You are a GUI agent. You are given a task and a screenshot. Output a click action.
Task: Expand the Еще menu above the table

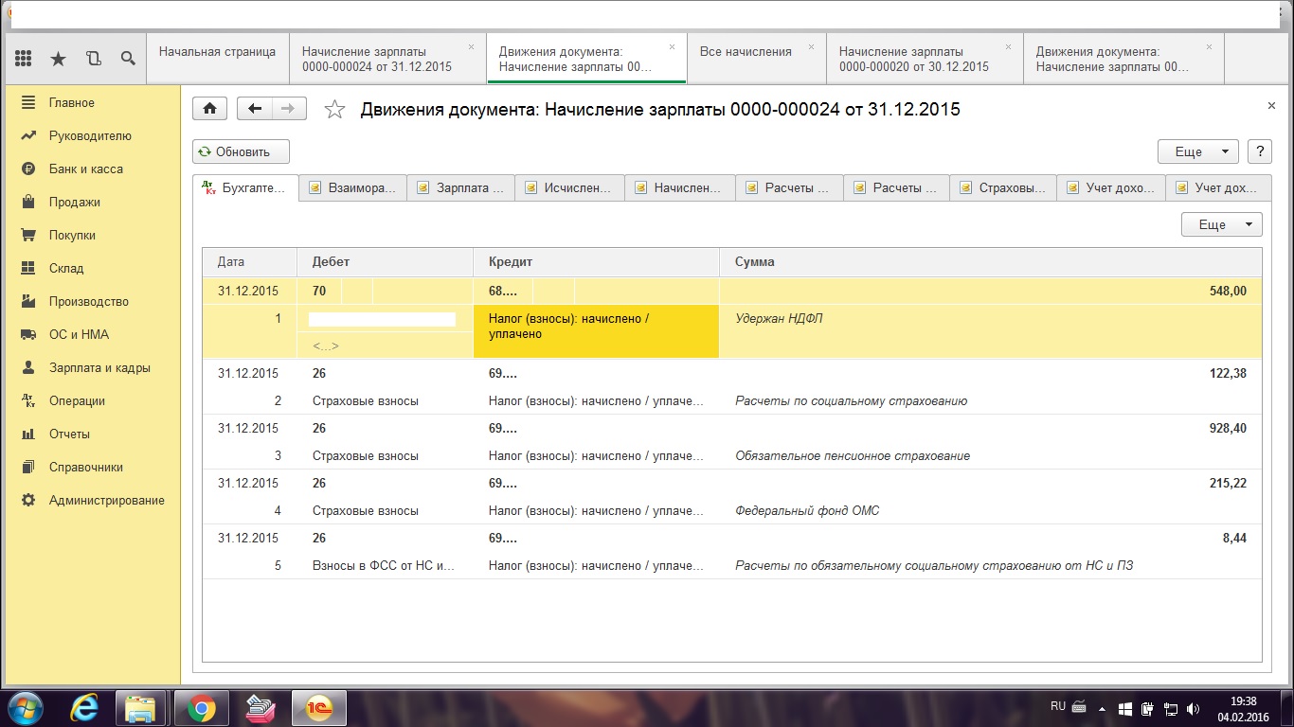point(1221,224)
